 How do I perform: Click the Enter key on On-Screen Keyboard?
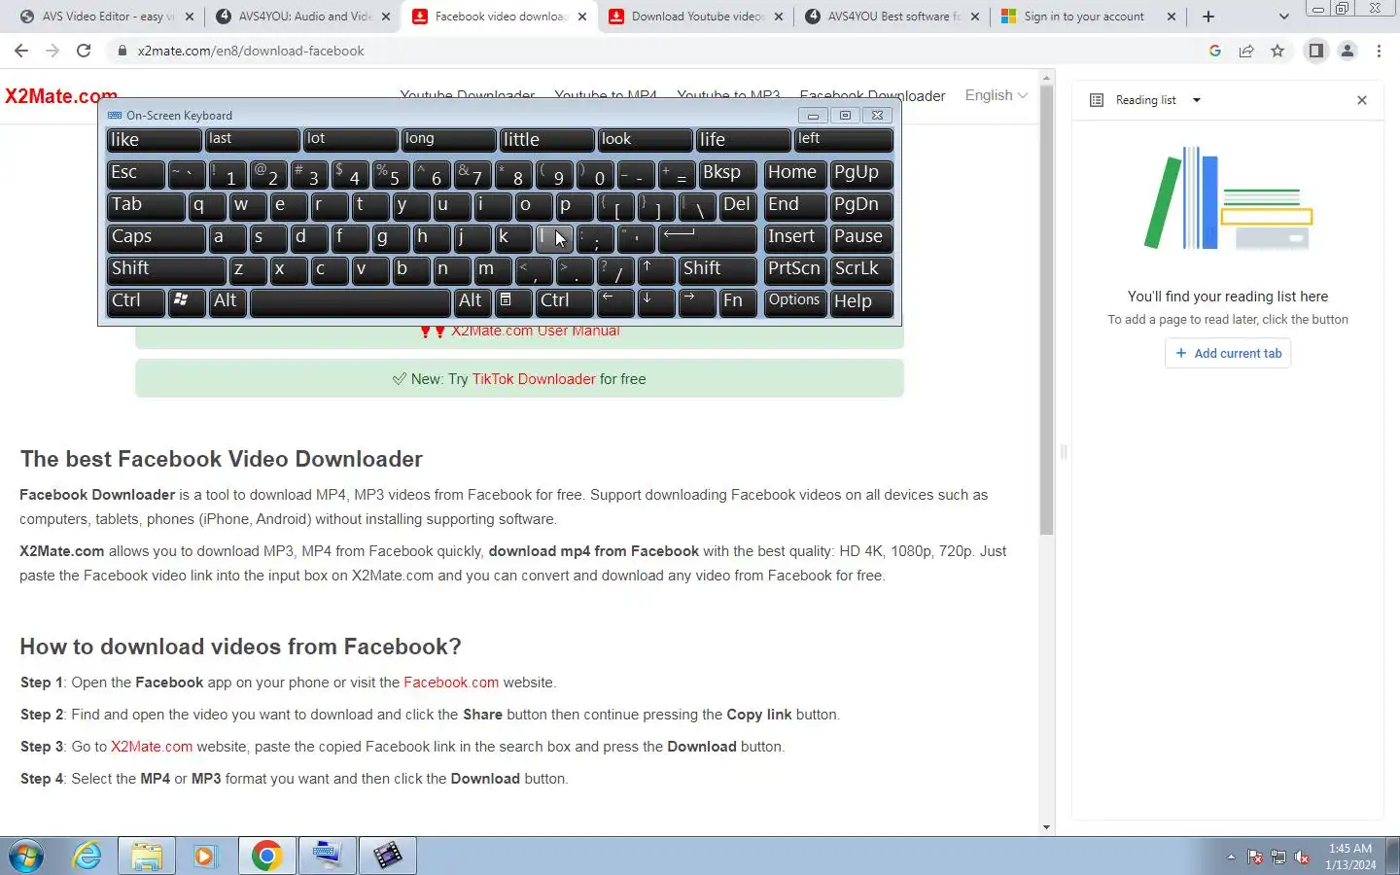click(x=708, y=238)
